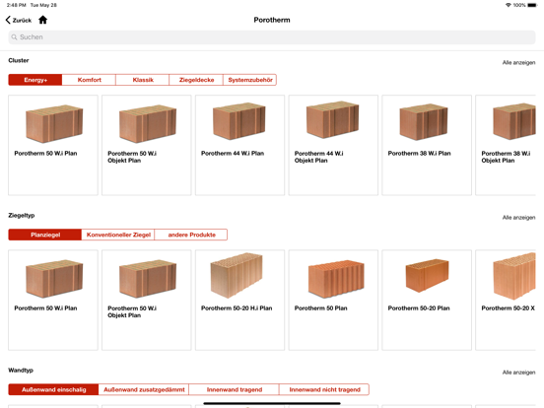Select Außenwand einschalig wall type
The width and height of the screenshot is (544, 408).
[54, 389]
